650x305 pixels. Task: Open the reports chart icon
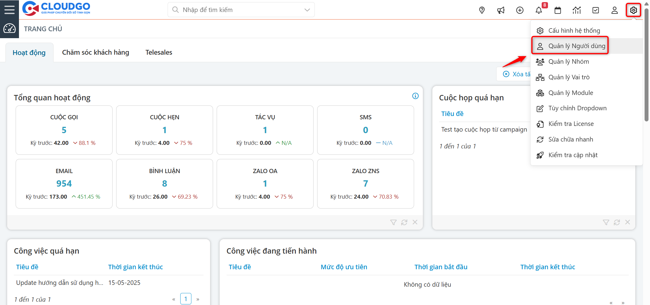pyautogui.click(x=577, y=10)
